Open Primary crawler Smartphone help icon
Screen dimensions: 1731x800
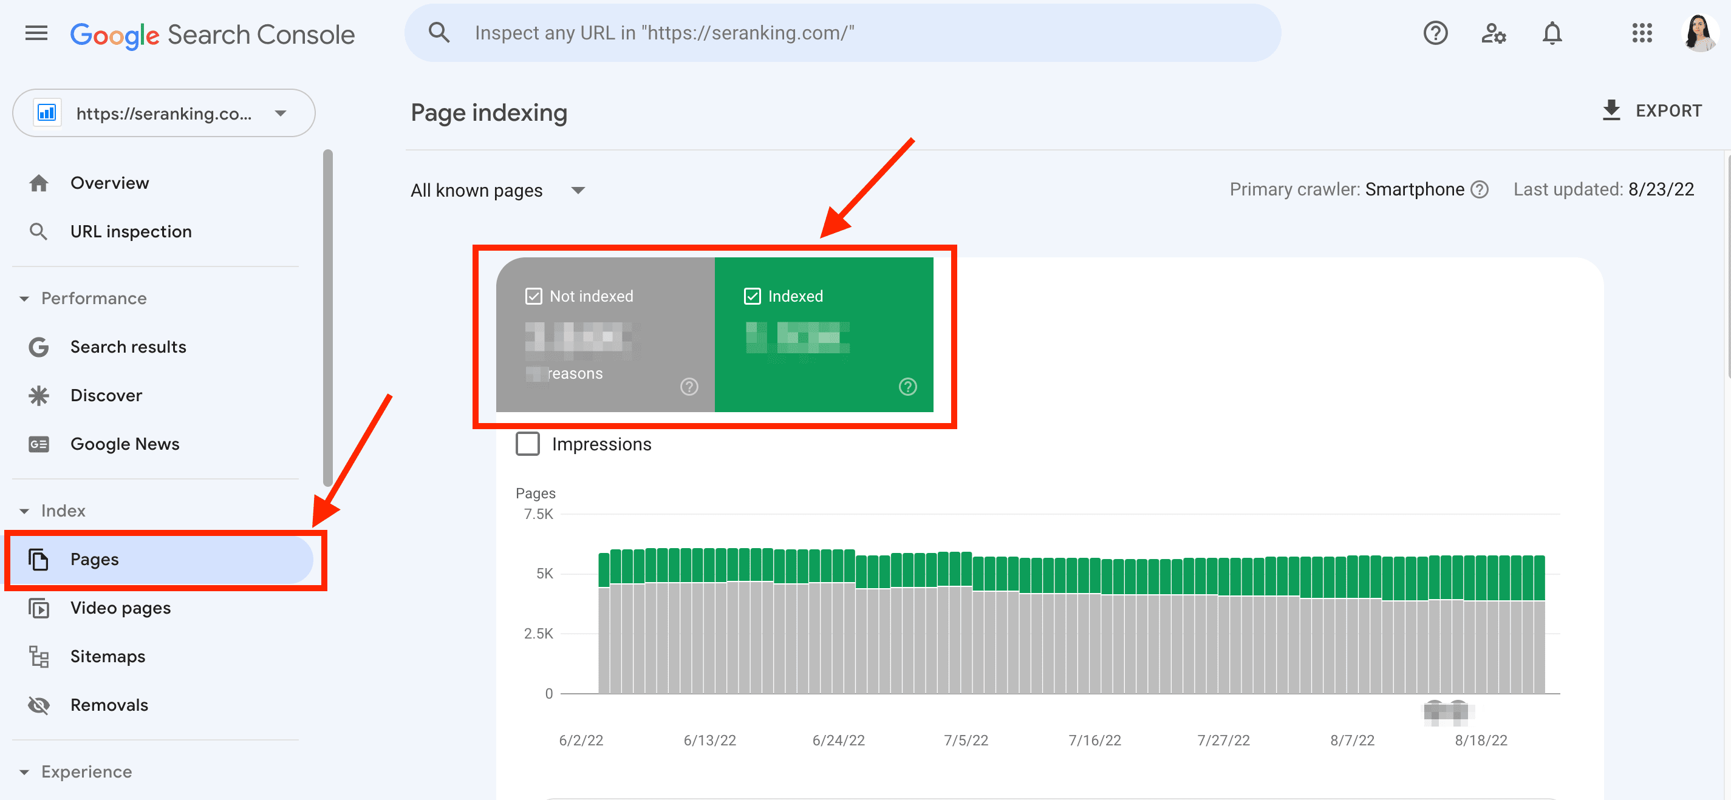click(x=1479, y=190)
